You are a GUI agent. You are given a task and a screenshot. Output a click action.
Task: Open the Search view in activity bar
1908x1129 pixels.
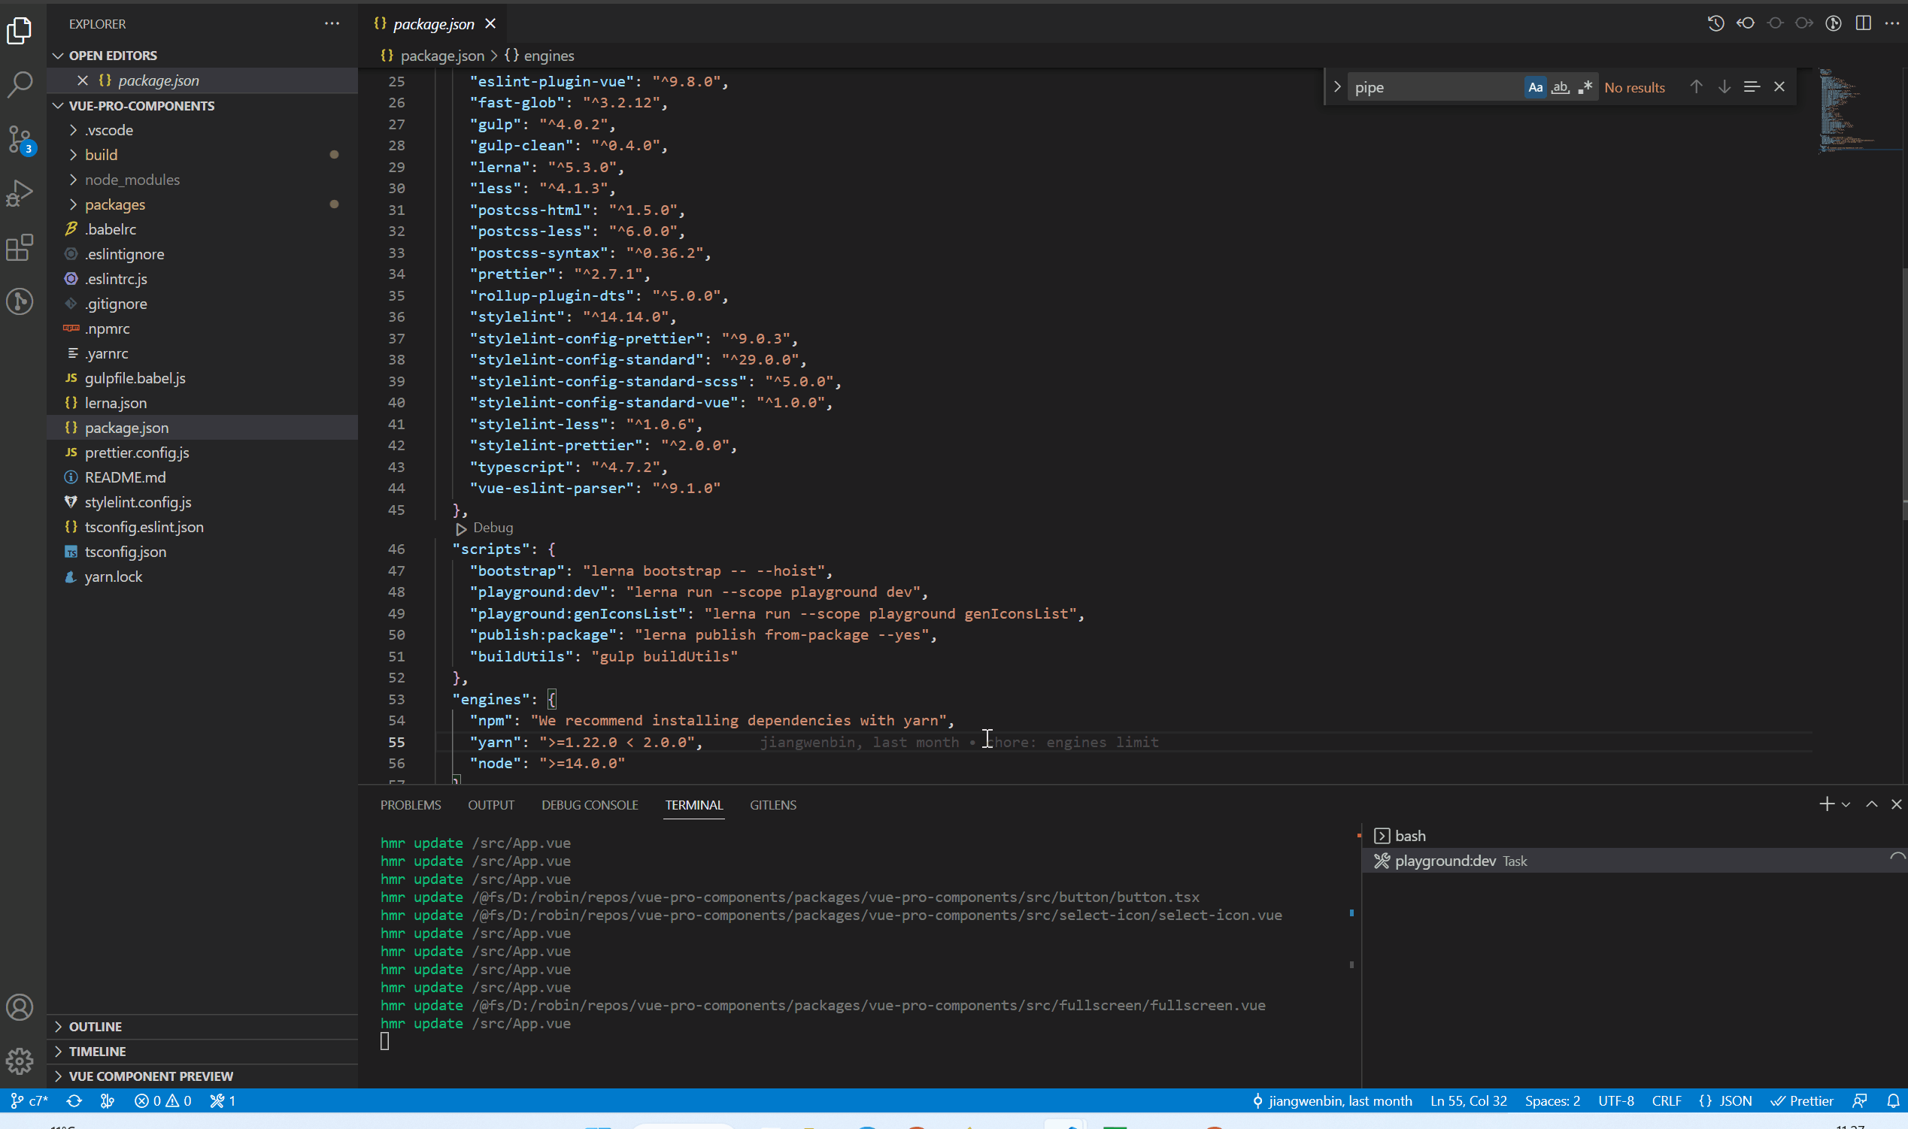[x=20, y=83]
